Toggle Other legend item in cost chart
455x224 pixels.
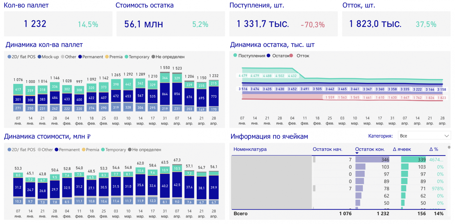(x=45, y=149)
